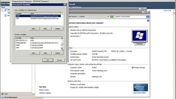176x99 pixels.
Task: Click the genuine Microsoft software badge
Action: pyautogui.click(x=141, y=87)
